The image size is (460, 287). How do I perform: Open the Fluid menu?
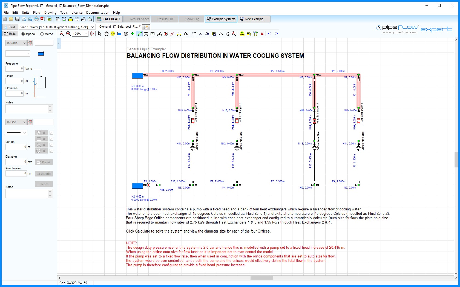[37, 13]
